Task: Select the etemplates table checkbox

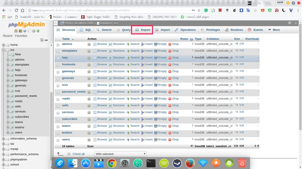Action: pyautogui.click(x=58, y=52)
